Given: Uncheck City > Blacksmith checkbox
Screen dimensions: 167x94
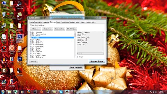Looking at the screenshot, I should click(31, 45).
